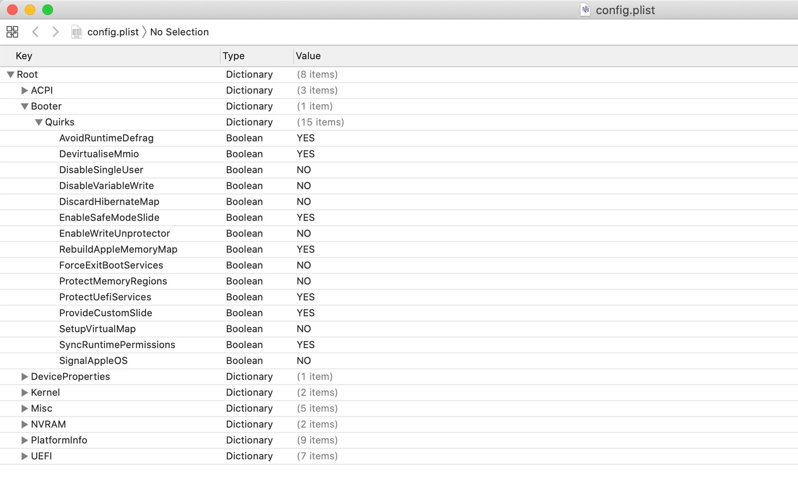This screenshot has height=500, width=798.
Task: Click the config.plist file icon in path bar
Action: [x=77, y=32]
